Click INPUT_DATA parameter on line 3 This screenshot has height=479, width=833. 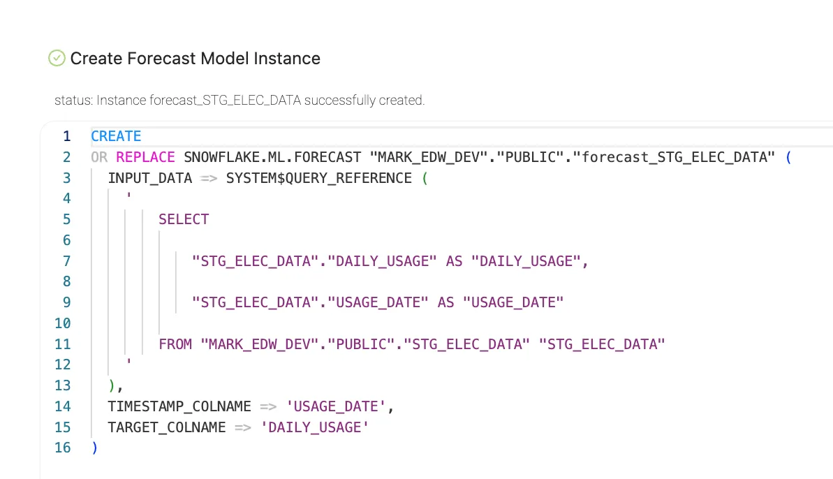[x=150, y=178]
